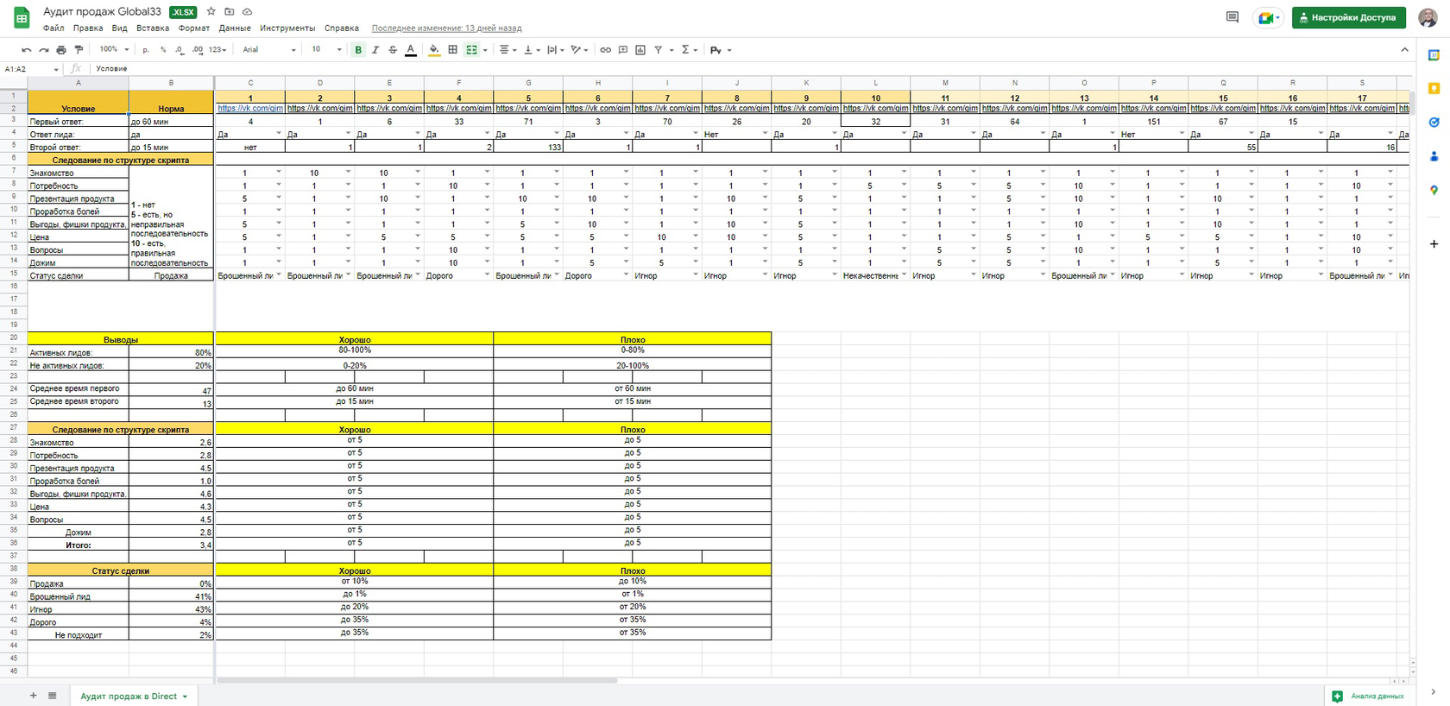This screenshot has width=1450, height=706.
Task: Open the vk.com link in column C
Action: 250,109
